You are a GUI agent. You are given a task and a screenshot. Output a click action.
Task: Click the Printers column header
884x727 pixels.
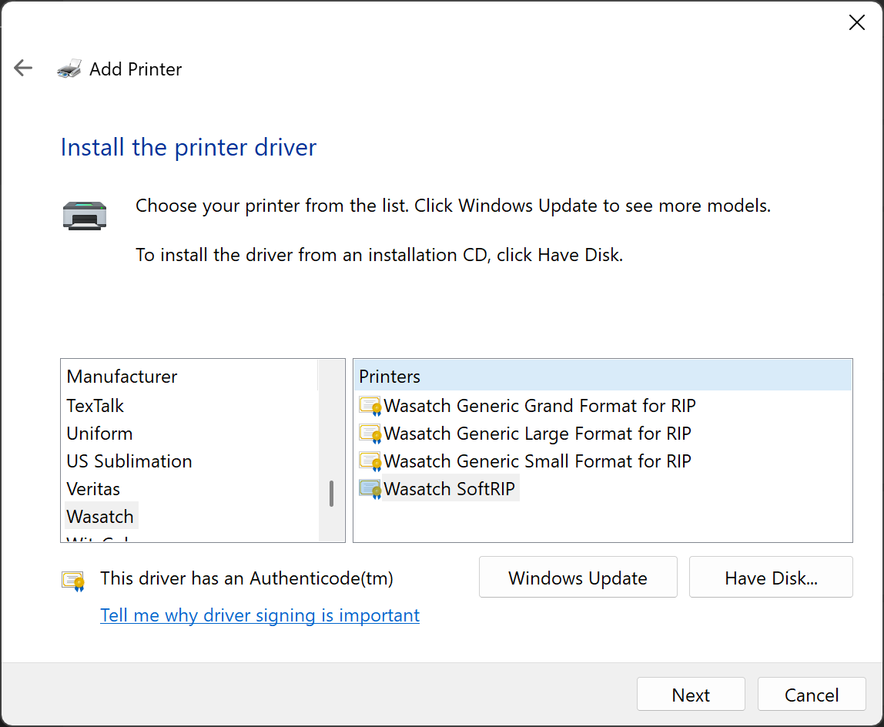[603, 376]
